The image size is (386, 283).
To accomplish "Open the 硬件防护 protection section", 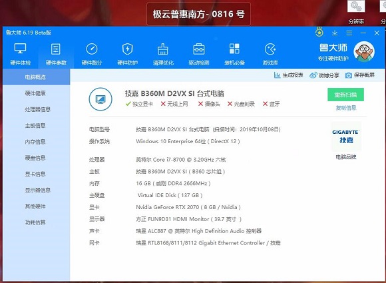I will click(128, 55).
